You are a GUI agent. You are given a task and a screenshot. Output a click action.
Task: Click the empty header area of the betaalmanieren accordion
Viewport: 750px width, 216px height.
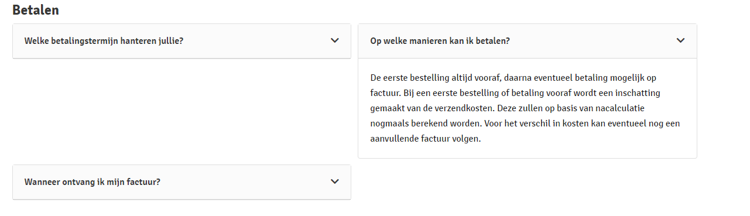(x=591, y=41)
